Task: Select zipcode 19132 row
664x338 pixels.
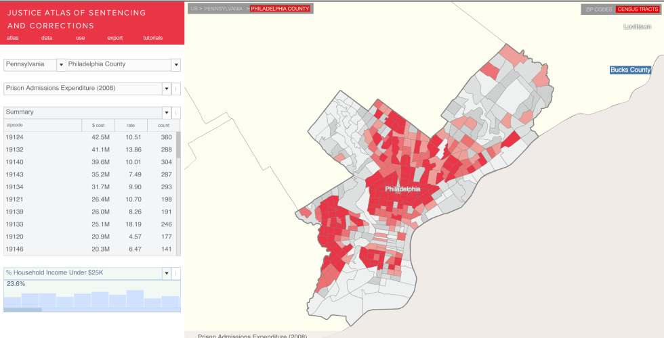Action: pyautogui.click(x=89, y=149)
